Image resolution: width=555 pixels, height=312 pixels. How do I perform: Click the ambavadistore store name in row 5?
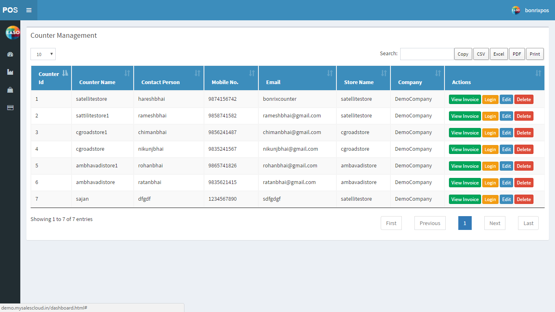[358, 166]
